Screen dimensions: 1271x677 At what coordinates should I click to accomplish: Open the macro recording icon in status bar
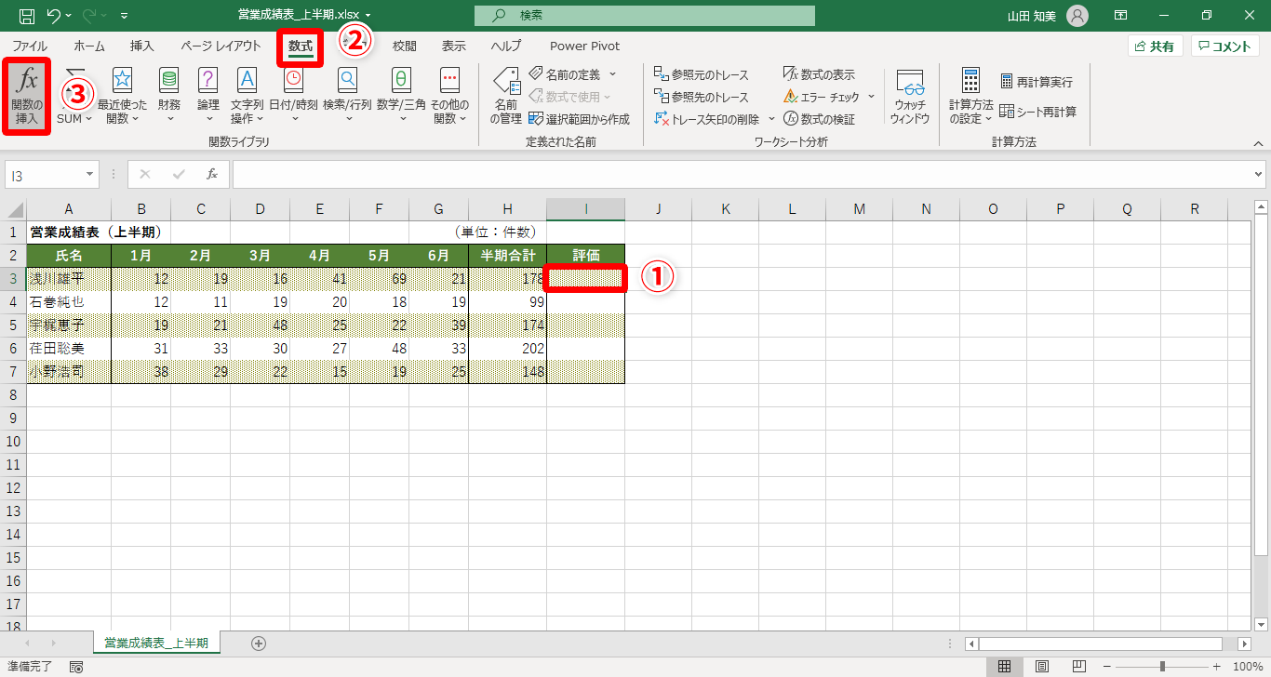coord(76,667)
